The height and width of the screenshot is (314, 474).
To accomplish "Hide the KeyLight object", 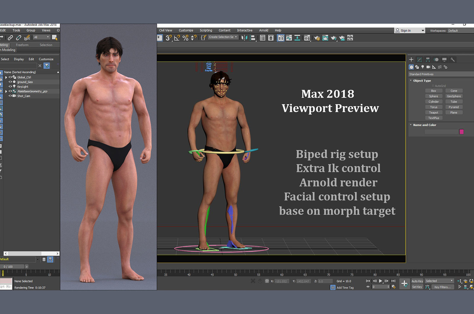I will coord(10,86).
